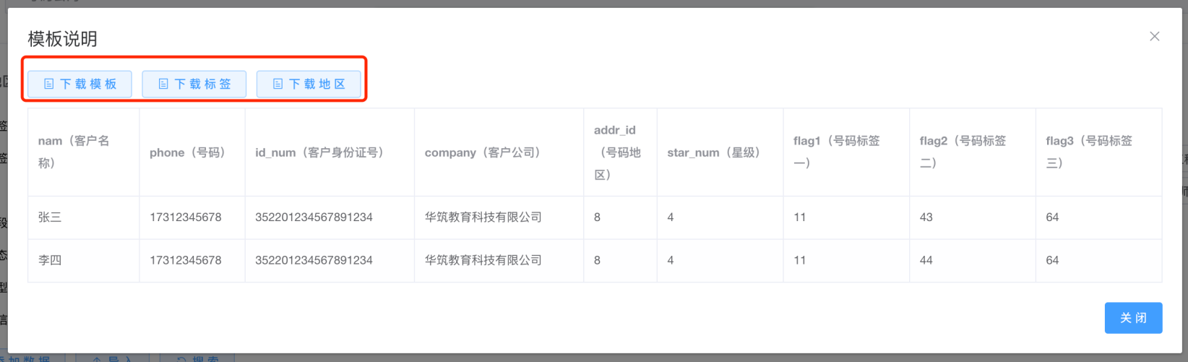
Task: Click the document icon beside 下载地区
Action: coord(277,84)
